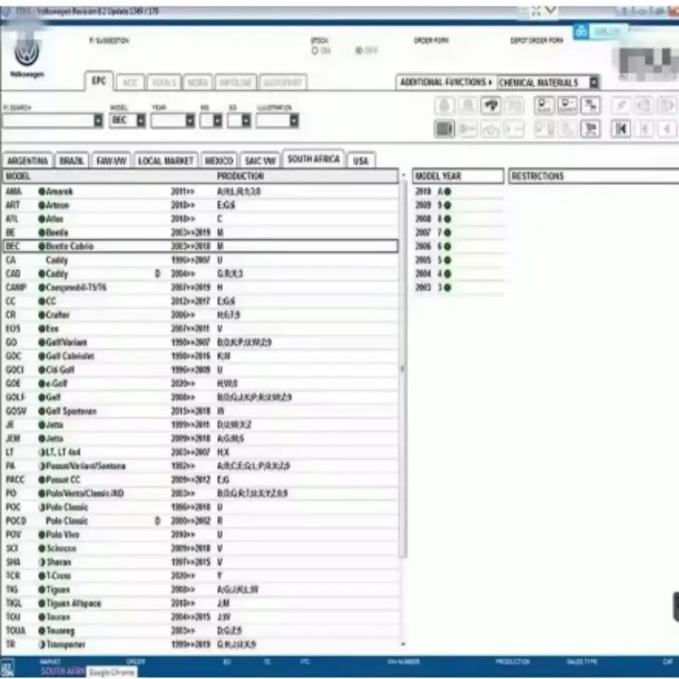Click the ADDITIONAL FUNCTIONS button

[446, 82]
